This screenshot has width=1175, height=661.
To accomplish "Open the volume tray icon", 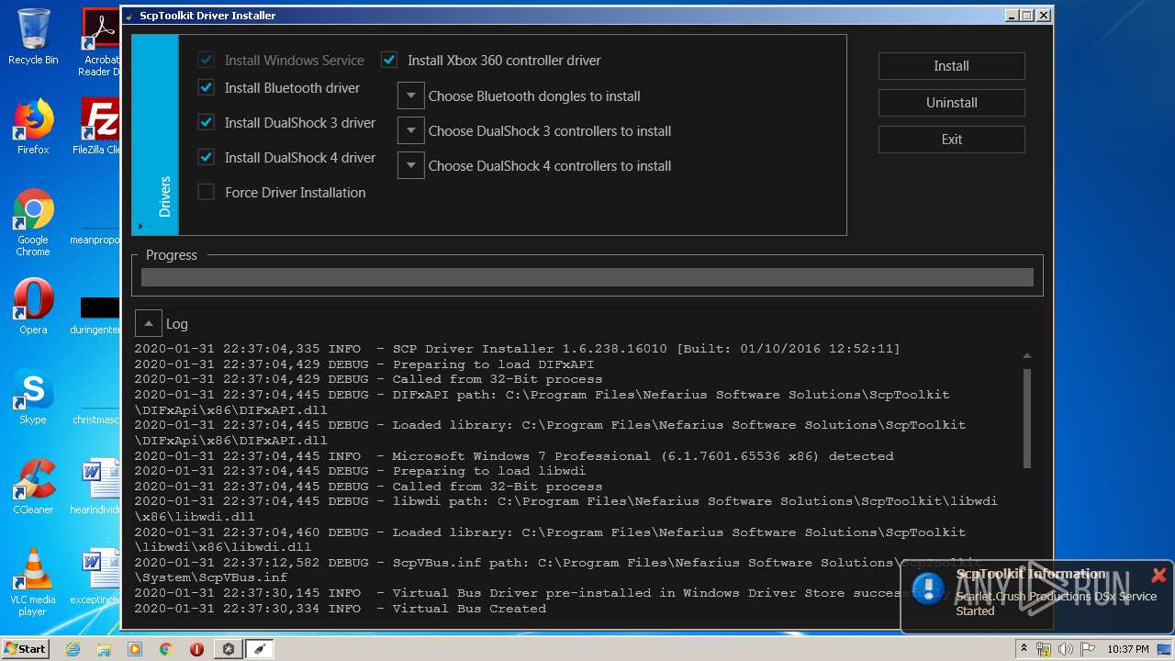I will tap(1066, 649).
